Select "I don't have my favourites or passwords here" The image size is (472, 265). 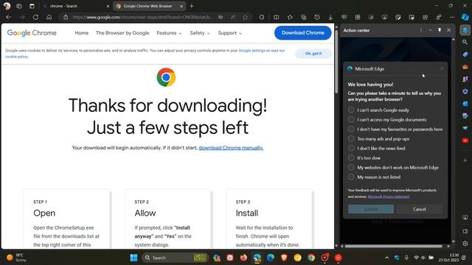point(395,130)
